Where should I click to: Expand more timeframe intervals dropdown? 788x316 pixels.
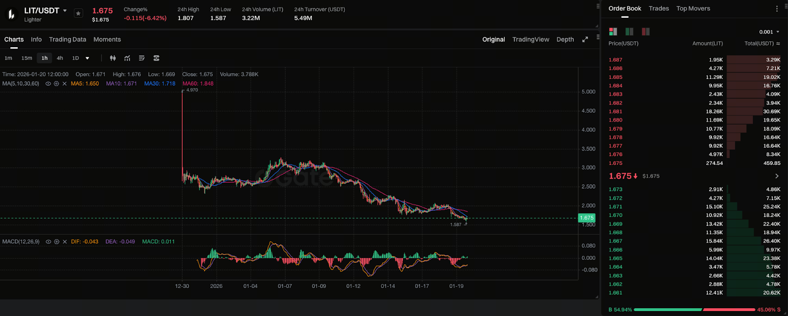tap(88, 58)
